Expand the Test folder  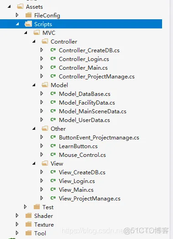pyautogui.click(x=25, y=207)
